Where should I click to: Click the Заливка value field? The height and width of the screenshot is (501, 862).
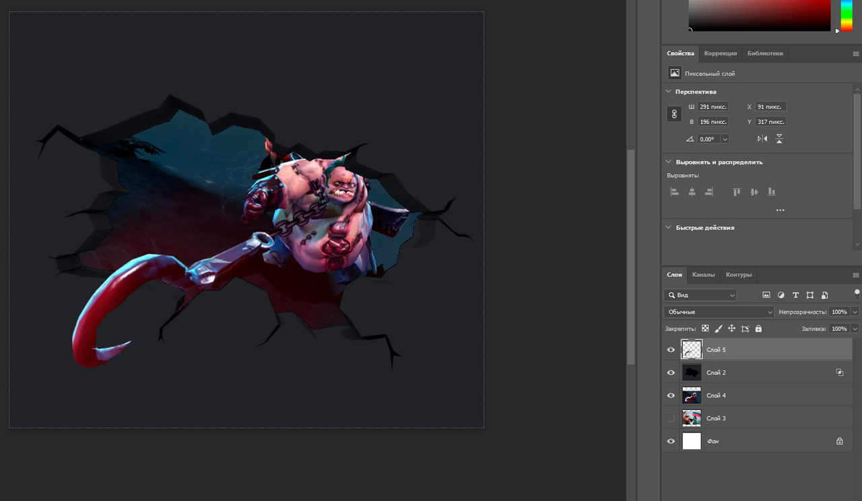pos(839,329)
